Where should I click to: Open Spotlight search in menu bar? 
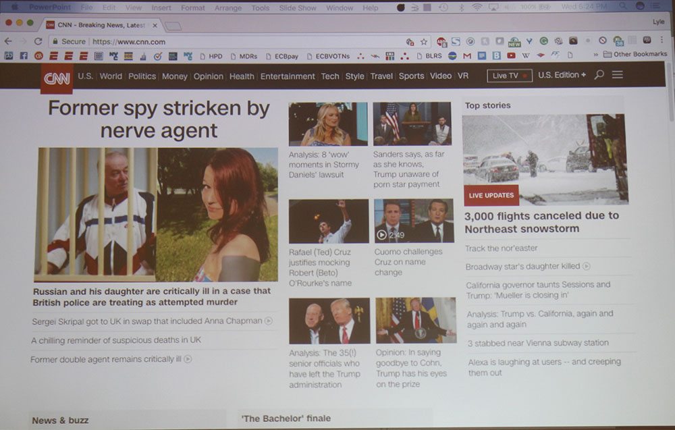pyautogui.click(x=622, y=6)
